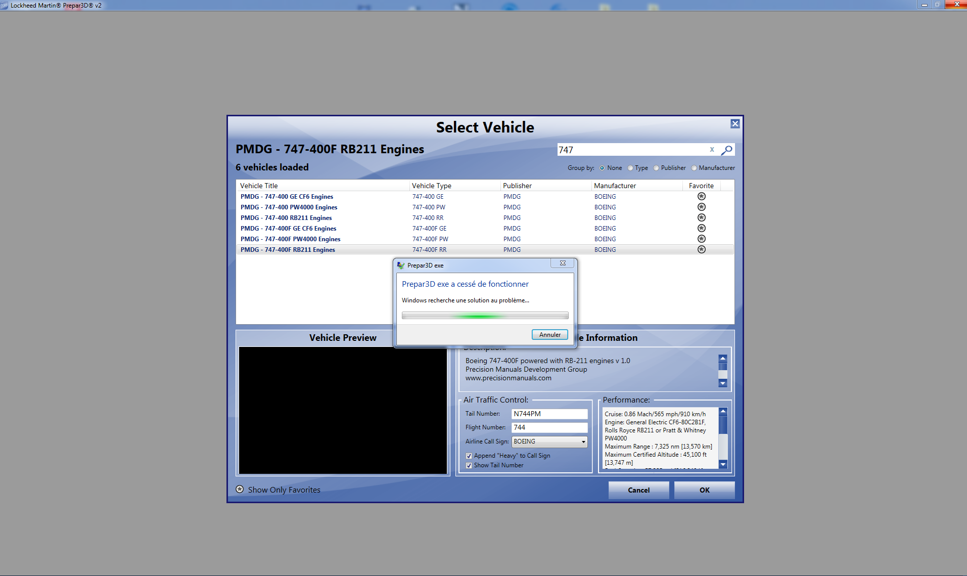Click the 747-400F RR vehicle type cell
This screenshot has width=967, height=576.
[x=429, y=250]
